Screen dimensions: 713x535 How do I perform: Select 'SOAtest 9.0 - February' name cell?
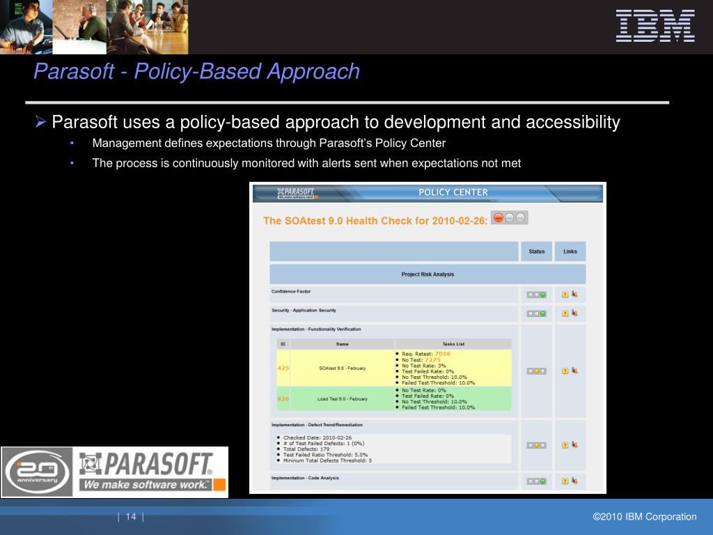(343, 368)
